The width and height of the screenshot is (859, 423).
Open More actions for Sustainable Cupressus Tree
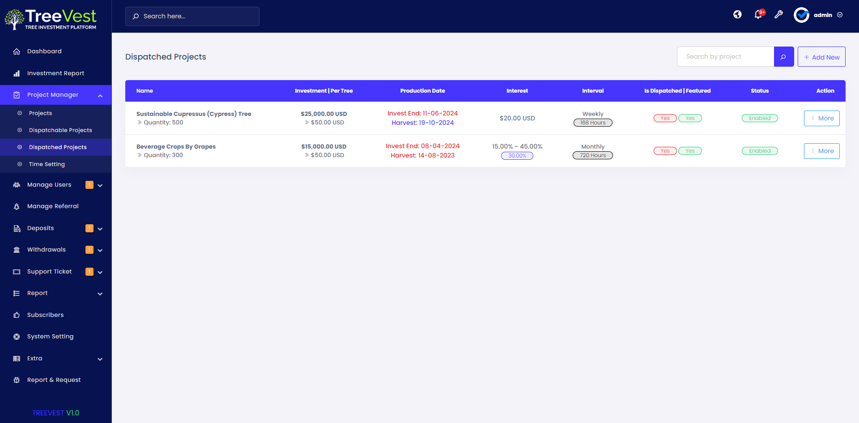[x=822, y=118]
